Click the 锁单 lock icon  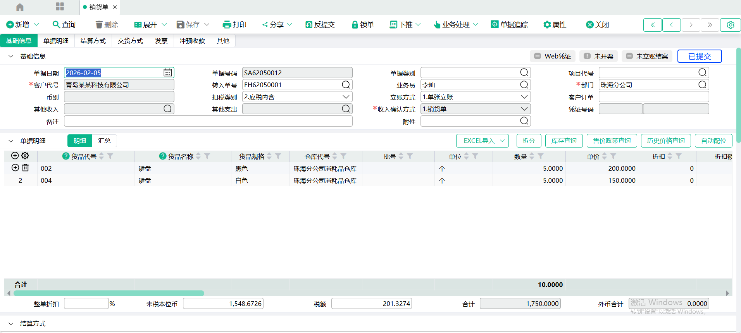click(x=354, y=25)
